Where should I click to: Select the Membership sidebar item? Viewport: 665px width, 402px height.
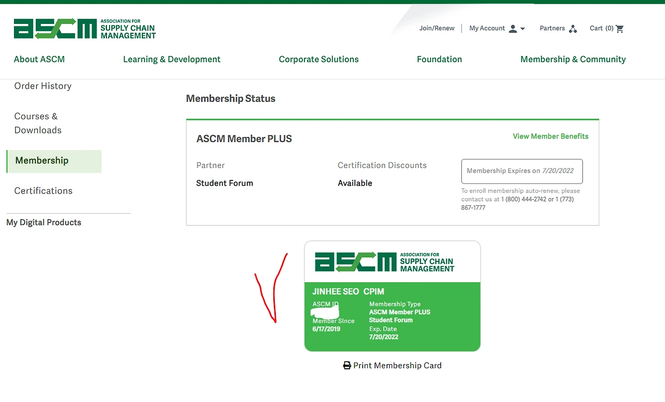tap(54, 161)
